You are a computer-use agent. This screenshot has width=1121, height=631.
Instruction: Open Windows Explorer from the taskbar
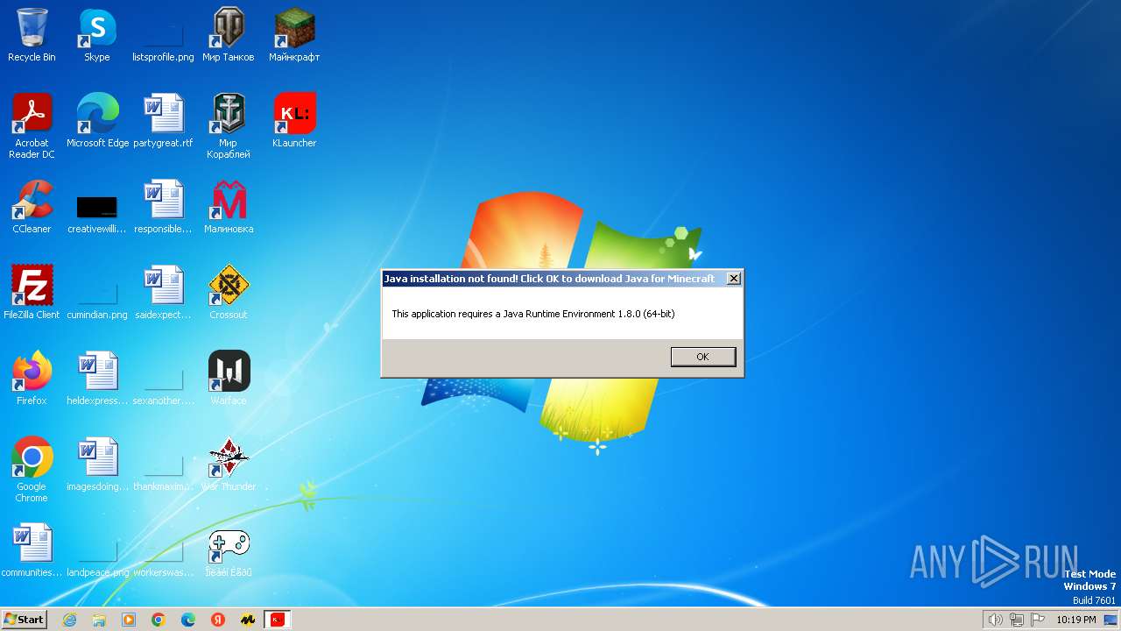coord(99,620)
